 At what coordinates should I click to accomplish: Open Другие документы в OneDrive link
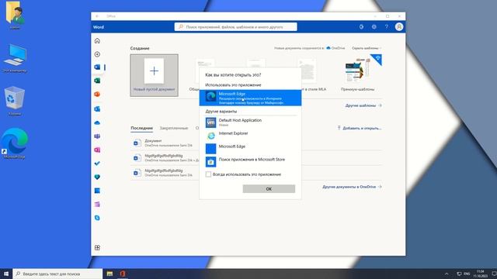click(x=352, y=187)
